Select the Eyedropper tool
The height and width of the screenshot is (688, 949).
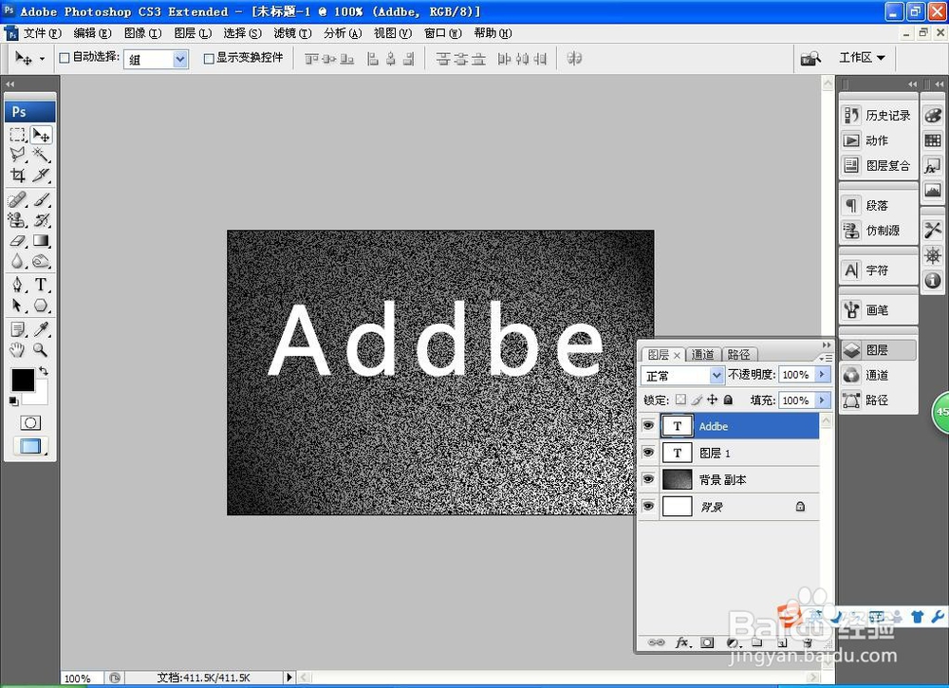(x=41, y=328)
